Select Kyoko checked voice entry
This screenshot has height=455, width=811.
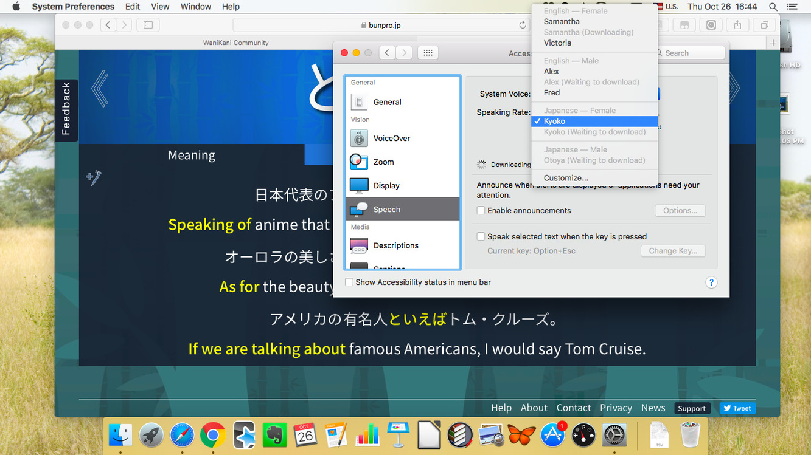click(594, 121)
